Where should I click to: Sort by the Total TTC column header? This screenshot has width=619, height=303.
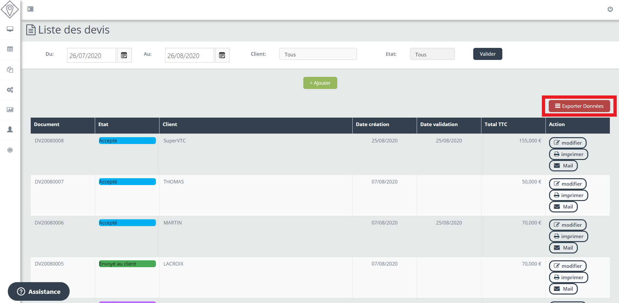(496, 124)
